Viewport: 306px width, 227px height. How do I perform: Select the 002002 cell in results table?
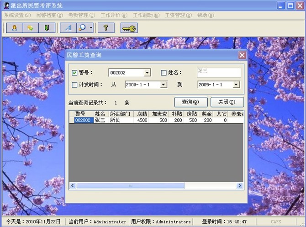84,120
